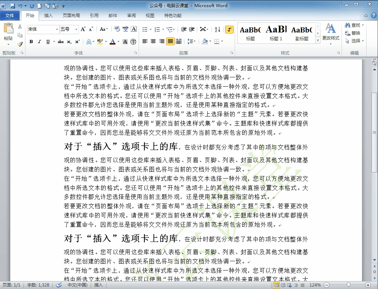Apply subscript formatting
This screenshot has width=378, height=289.
[69, 42]
